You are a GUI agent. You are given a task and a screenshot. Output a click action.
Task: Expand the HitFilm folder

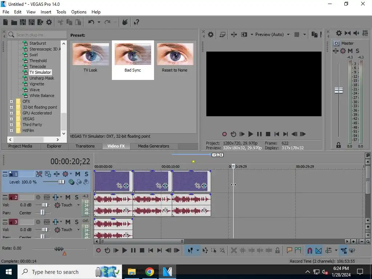click(x=11, y=130)
